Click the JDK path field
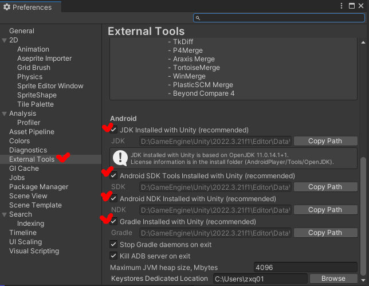The image size is (369, 286). [x=215, y=141]
